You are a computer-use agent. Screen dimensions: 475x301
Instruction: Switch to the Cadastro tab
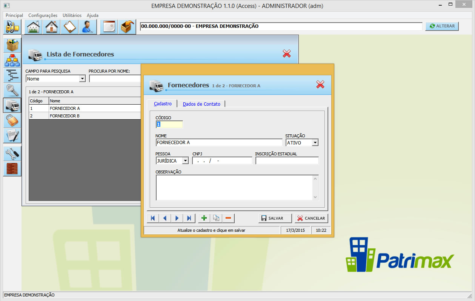[163, 103]
